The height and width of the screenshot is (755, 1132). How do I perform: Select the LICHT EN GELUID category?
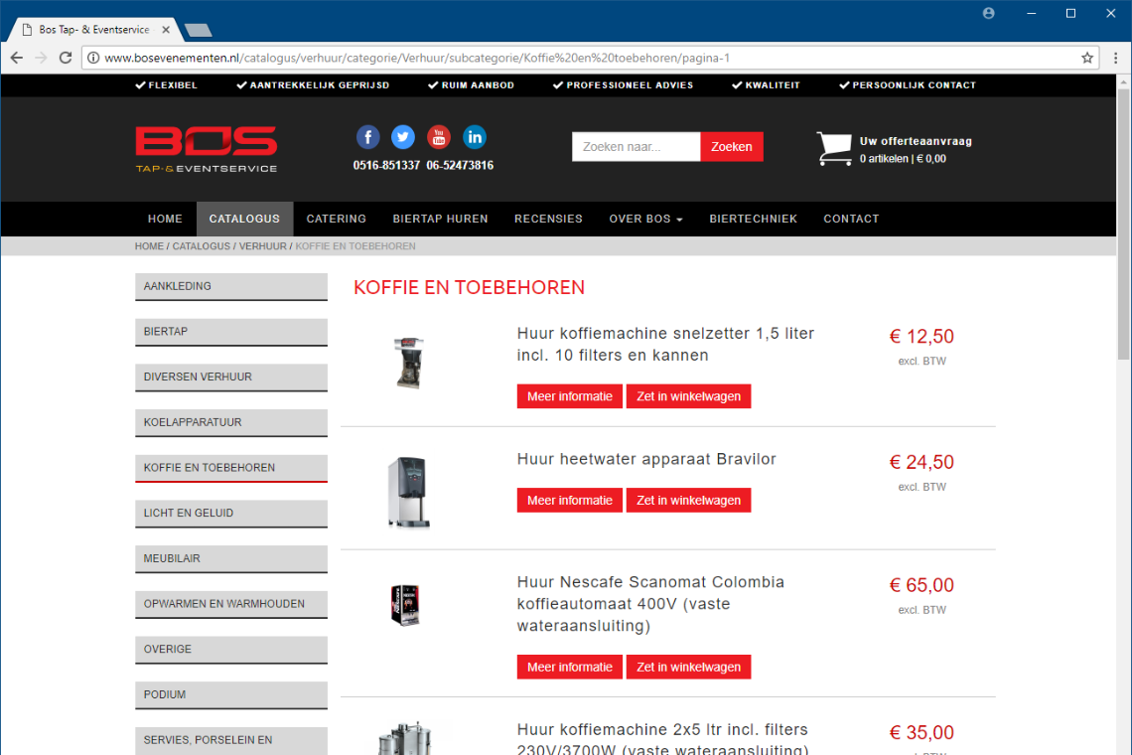231,514
